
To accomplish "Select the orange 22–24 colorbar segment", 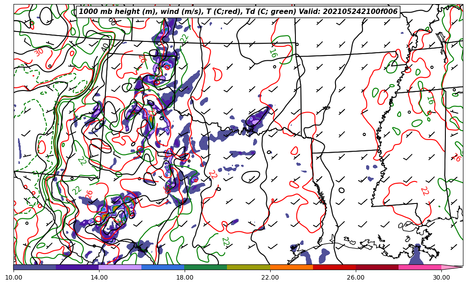I will click(291, 267).
